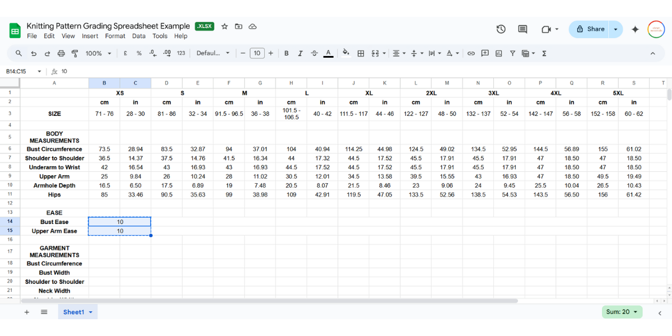Open the borders tool
This screenshot has width=672, height=336.
point(361,53)
